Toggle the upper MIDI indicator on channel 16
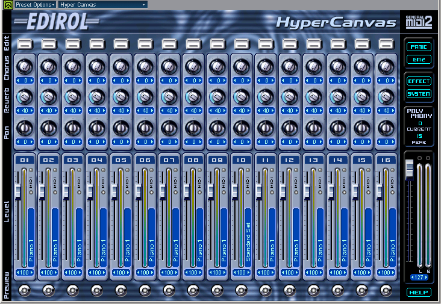 392,170
